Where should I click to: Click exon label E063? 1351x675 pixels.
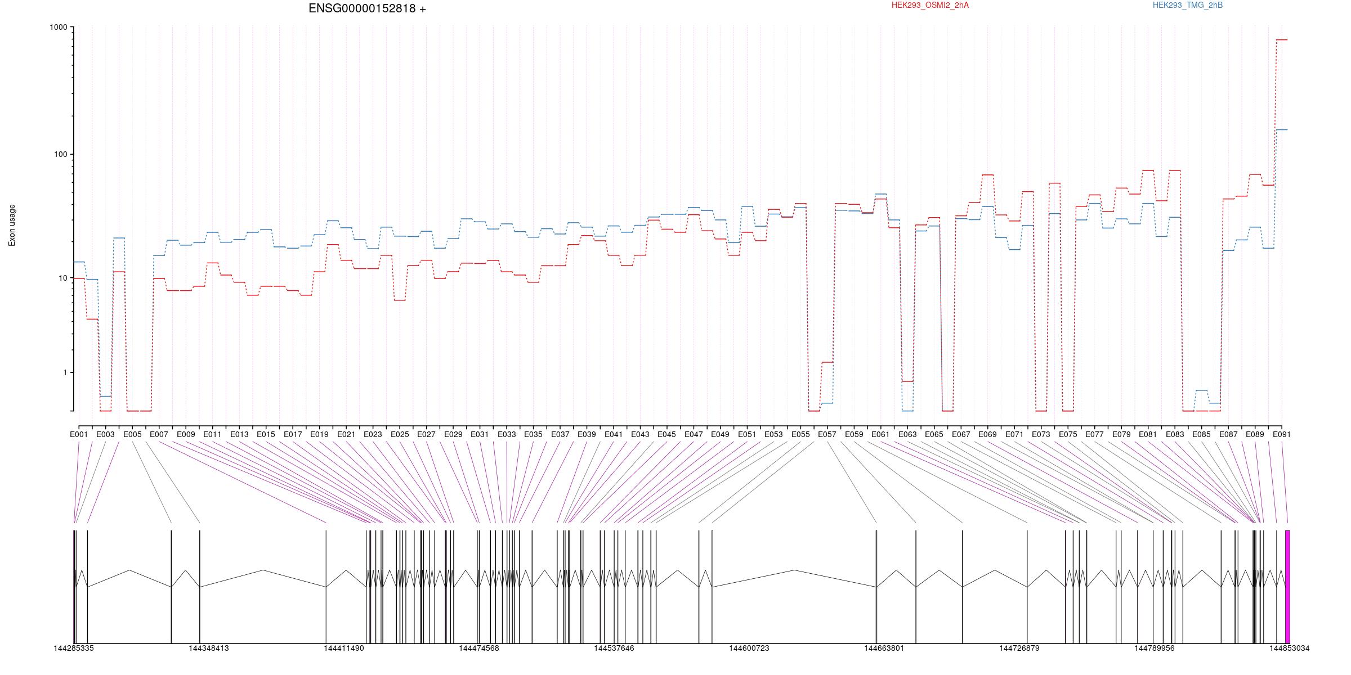[x=907, y=434]
